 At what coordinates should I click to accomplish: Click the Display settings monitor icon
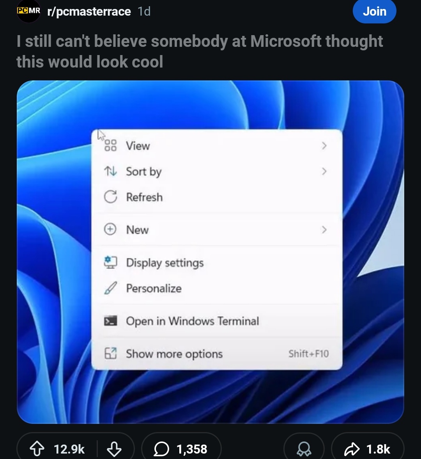110,263
